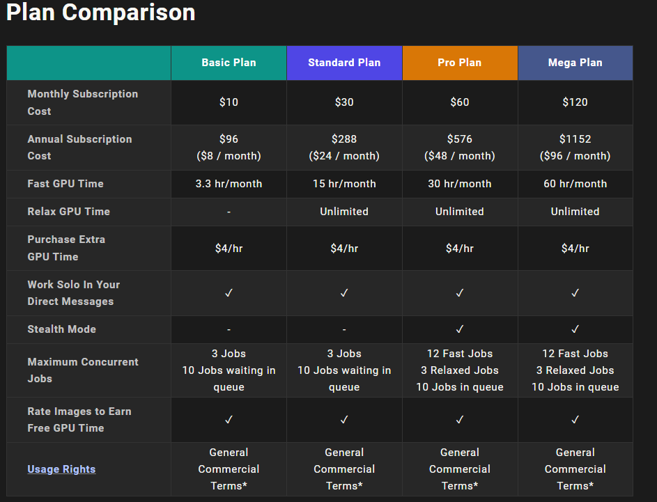This screenshot has height=502, width=657.
Task: Select the Pro Plan column header
Action: pyautogui.click(x=460, y=63)
